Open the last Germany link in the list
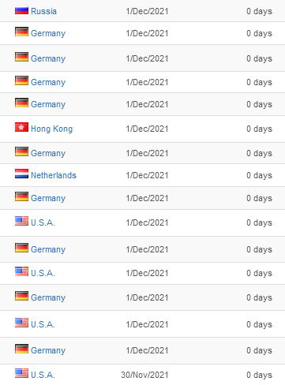This screenshot has height=385, width=285. point(48,350)
